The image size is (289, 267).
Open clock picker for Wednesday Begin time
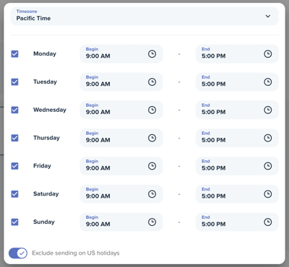(x=152, y=110)
